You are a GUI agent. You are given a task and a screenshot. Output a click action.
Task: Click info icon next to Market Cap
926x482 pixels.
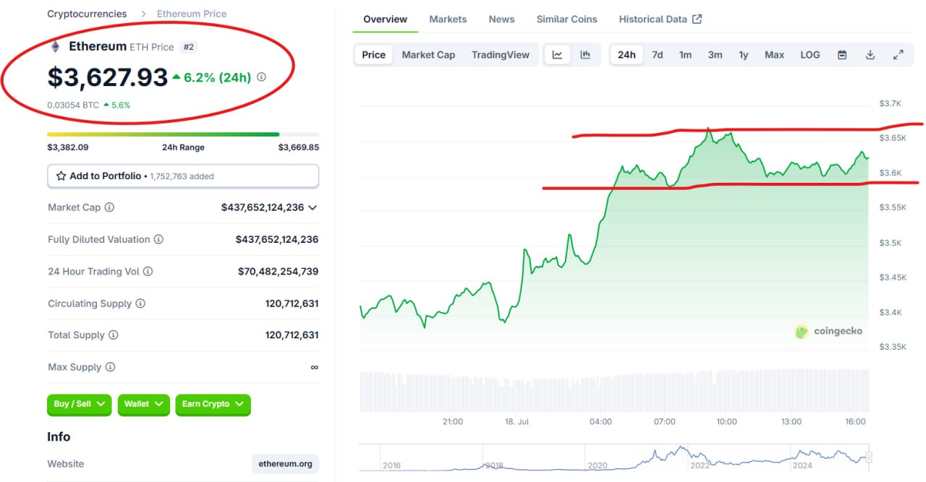[x=109, y=207]
